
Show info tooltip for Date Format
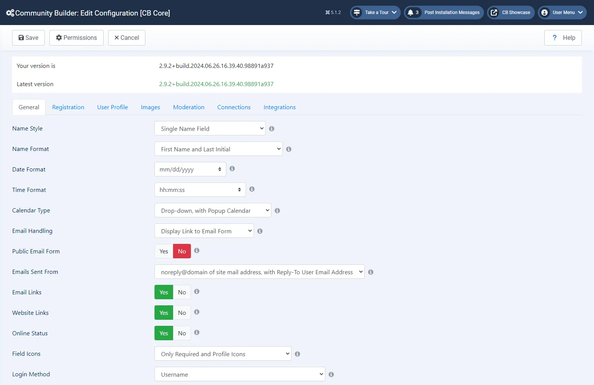tap(232, 168)
